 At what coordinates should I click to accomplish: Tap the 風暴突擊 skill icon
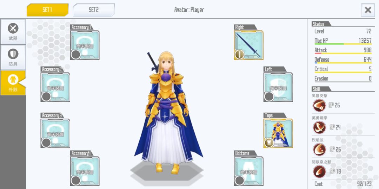(x=319, y=105)
